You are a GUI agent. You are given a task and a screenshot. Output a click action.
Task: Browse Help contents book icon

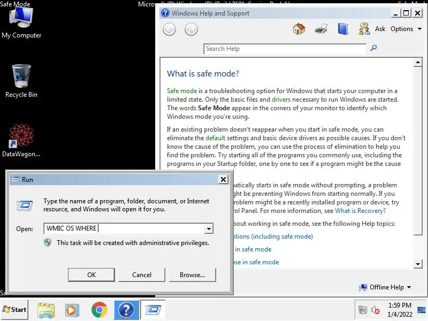click(343, 29)
